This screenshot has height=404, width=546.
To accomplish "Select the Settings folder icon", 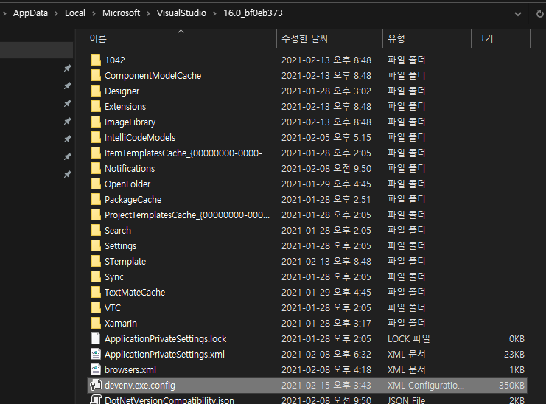I will [x=96, y=246].
